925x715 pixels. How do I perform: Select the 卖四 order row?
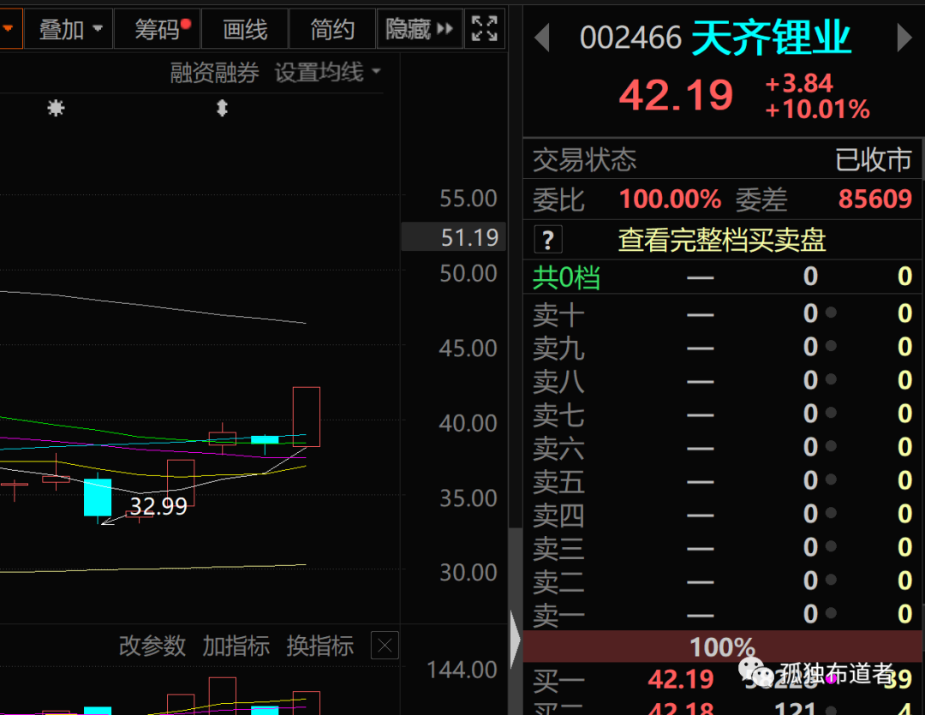click(x=723, y=515)
